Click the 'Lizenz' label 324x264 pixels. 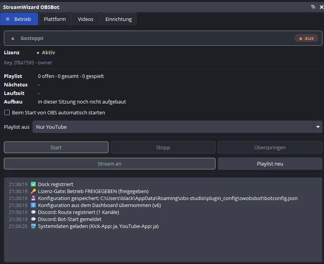12,52
